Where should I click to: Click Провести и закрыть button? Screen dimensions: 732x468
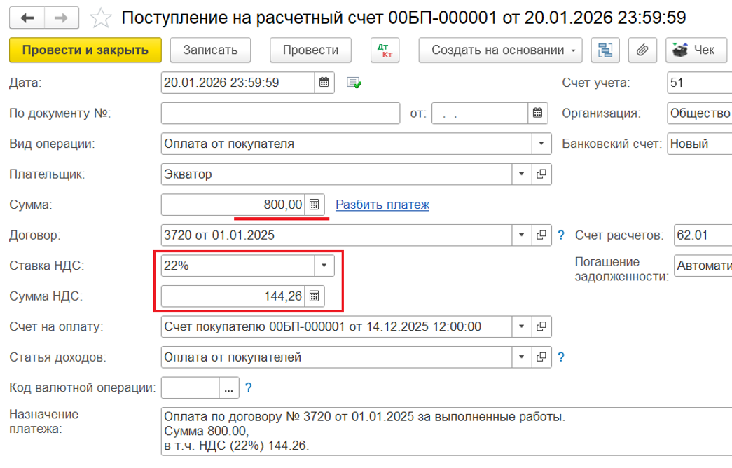click(x=85, y=50)
